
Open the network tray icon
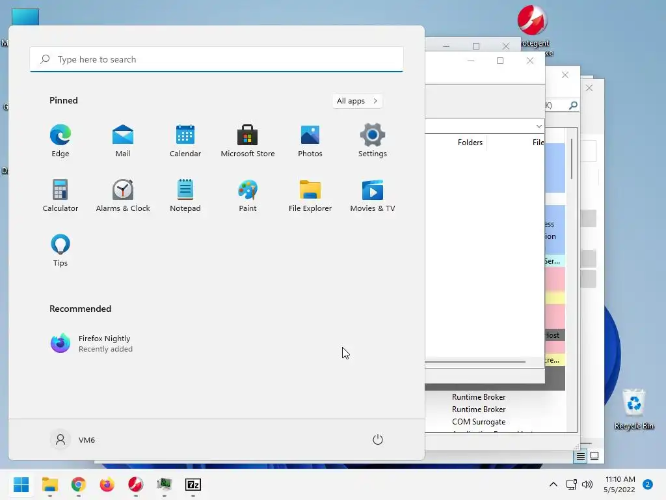click(571, 484)
